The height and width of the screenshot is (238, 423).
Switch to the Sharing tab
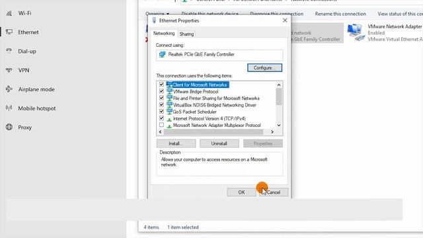[186, 34]
